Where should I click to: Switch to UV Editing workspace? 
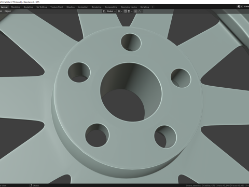(41, 7)
